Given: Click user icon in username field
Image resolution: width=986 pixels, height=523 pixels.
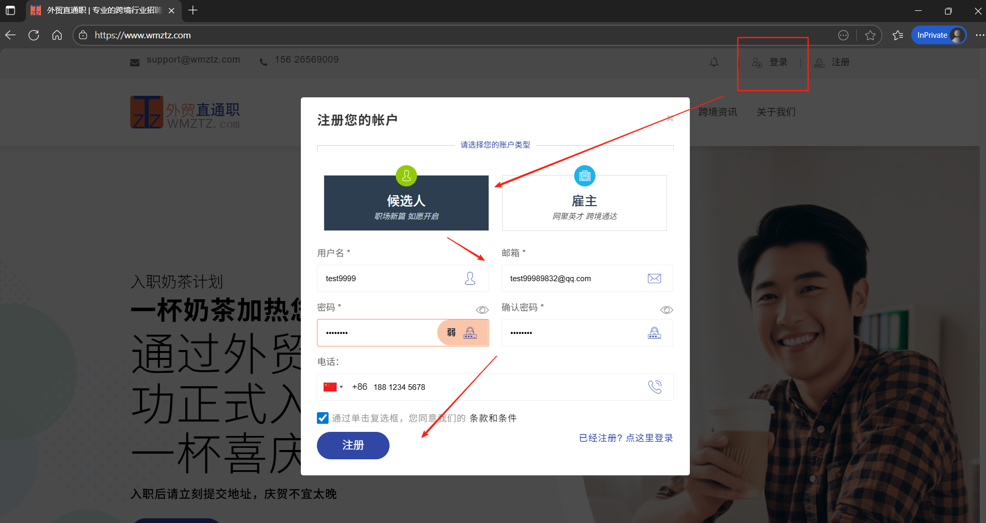Looking at the screenshot, I should [x=470, y=279].
